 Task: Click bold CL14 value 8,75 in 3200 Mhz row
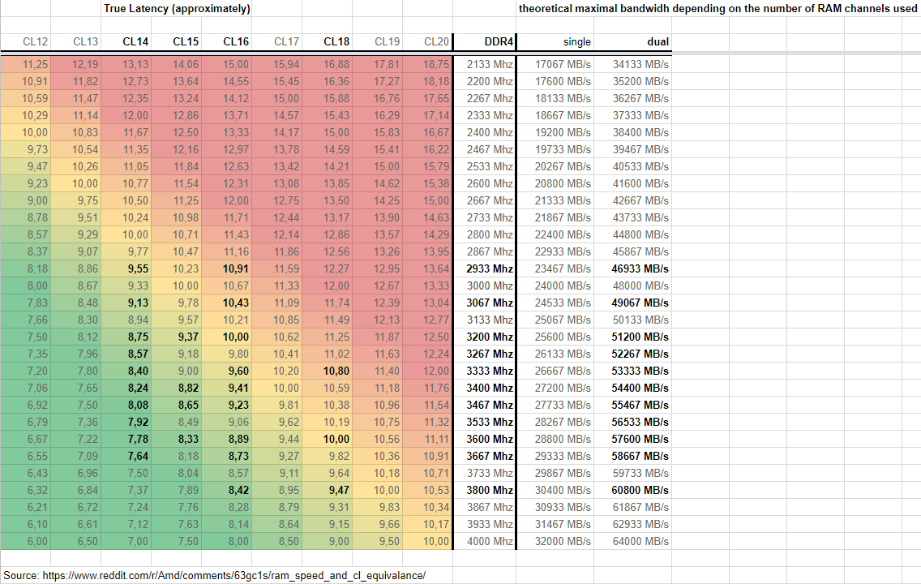(126, 337)
